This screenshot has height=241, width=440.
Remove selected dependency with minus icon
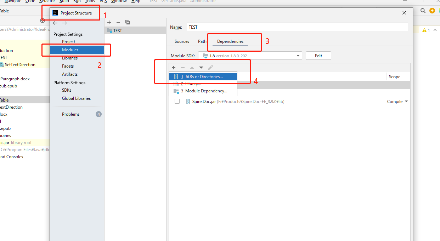183,67
